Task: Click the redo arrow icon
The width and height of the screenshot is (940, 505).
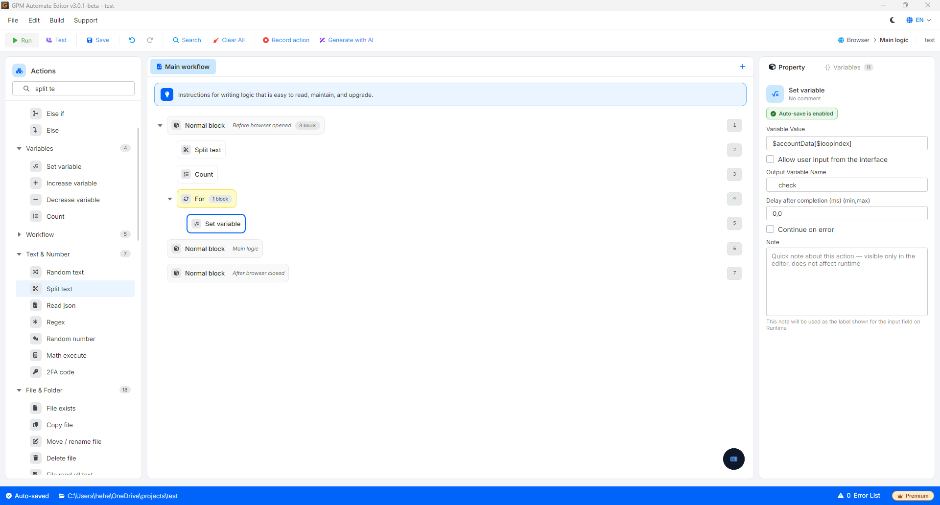Action: pos(150,40)
